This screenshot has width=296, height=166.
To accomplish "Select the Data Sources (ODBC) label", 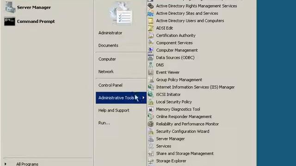I will click(175, 57).
